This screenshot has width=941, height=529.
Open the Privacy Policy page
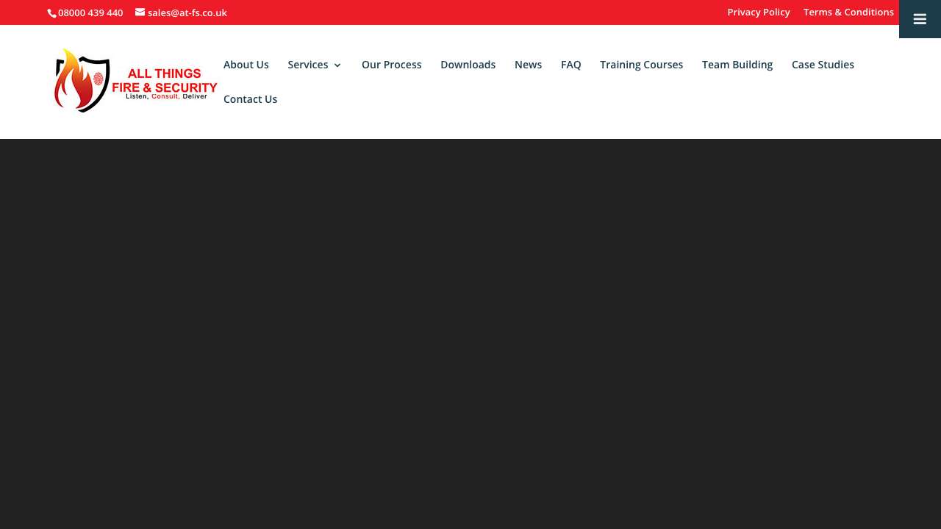758,12
